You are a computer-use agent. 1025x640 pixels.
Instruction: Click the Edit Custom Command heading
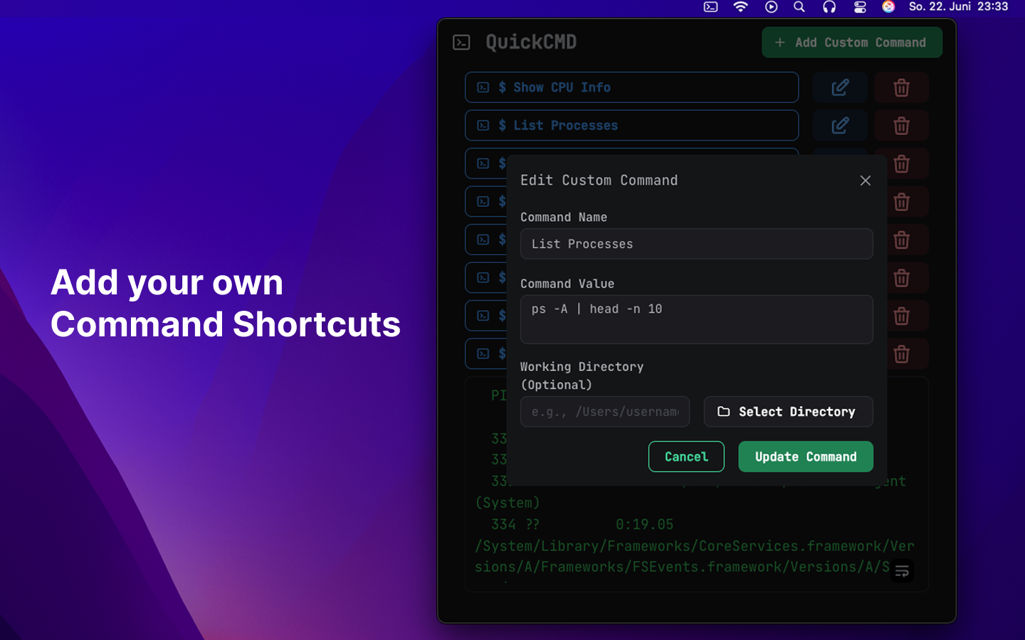click(599, 181)
